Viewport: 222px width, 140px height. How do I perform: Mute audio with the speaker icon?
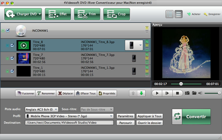point(200,93)
